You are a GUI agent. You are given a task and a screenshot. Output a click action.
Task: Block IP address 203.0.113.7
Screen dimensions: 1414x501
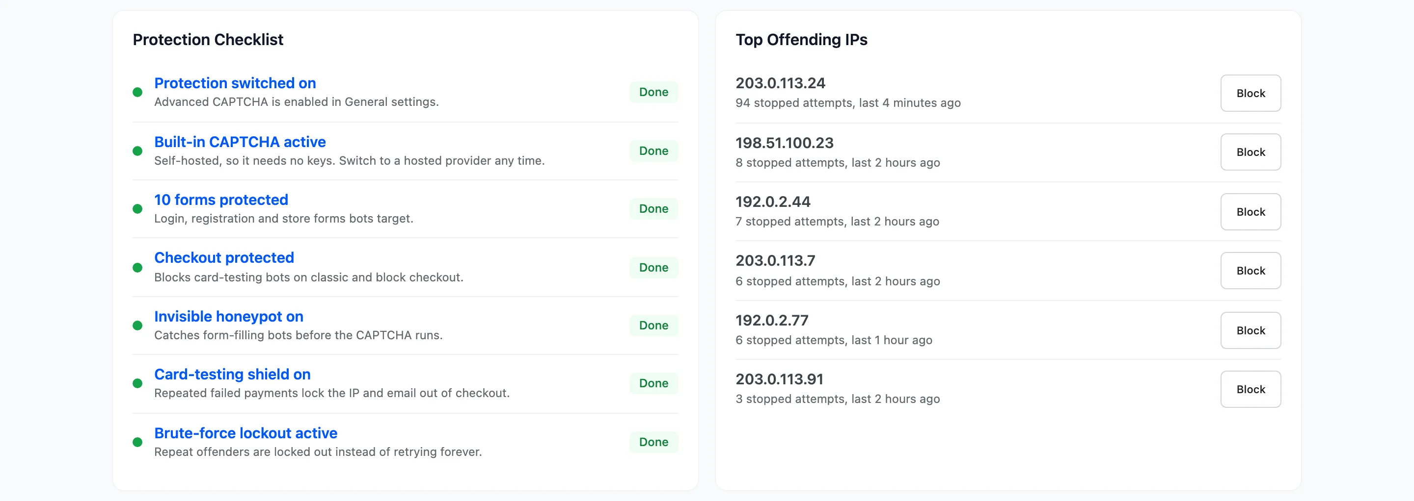coord(1251,270)
